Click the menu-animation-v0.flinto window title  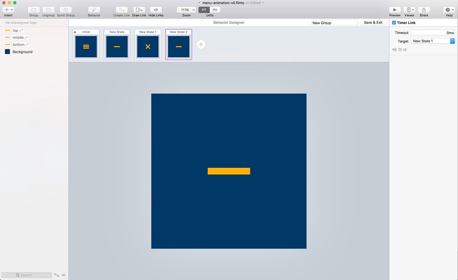click(x=223, y=3)
